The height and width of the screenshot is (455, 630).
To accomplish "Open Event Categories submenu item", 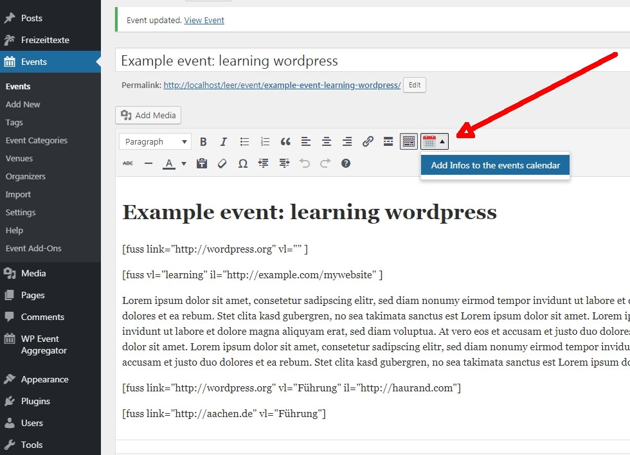I will [x=37, y=141].
